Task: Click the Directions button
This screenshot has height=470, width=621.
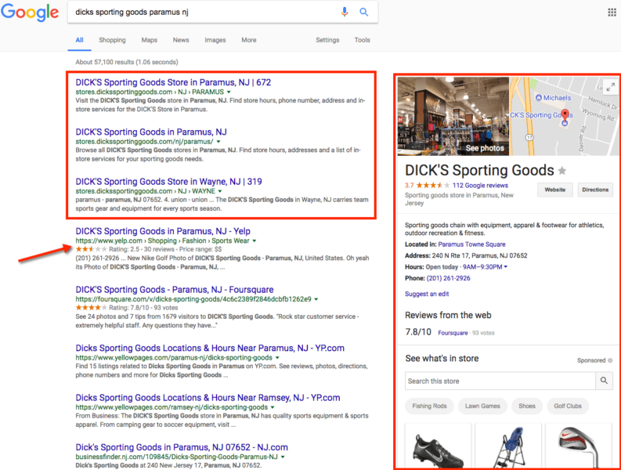Action: pos(595,190)
